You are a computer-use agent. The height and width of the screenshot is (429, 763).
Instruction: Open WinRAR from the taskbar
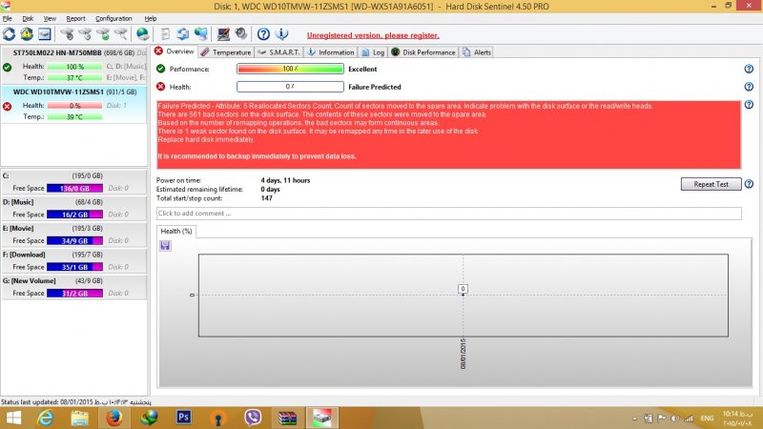point(287,418)
